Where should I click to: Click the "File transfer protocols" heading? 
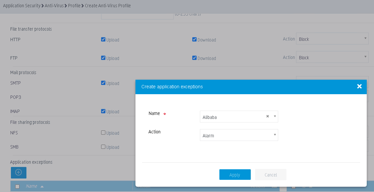tap(31, 29)
